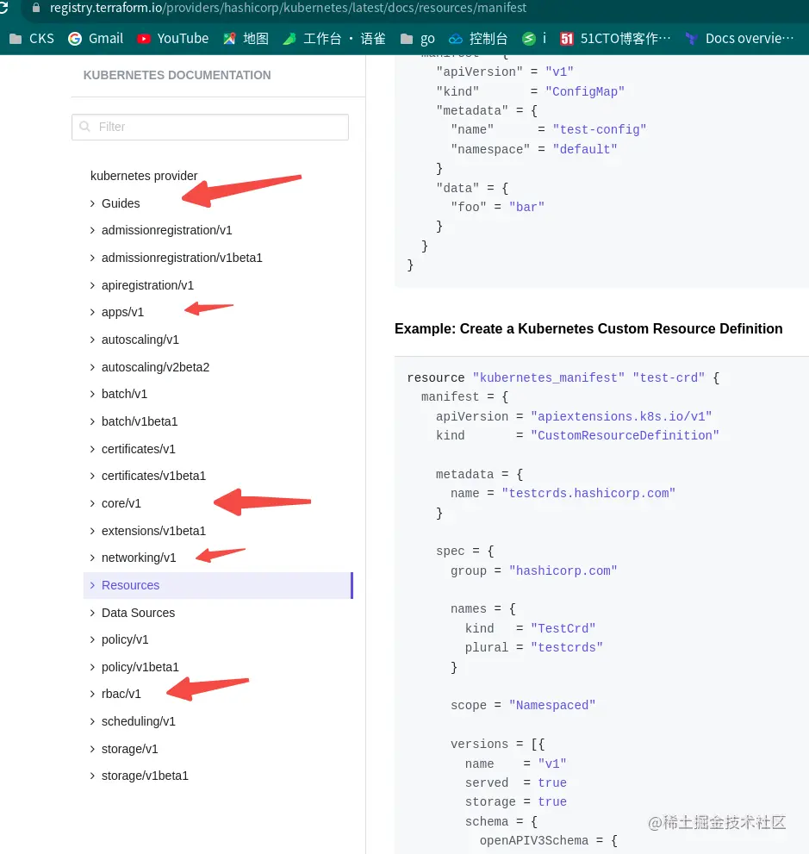809x854 pixels.
Task: Expand the apiregistration/v1 chevron
Action: (x=92, y=285)
